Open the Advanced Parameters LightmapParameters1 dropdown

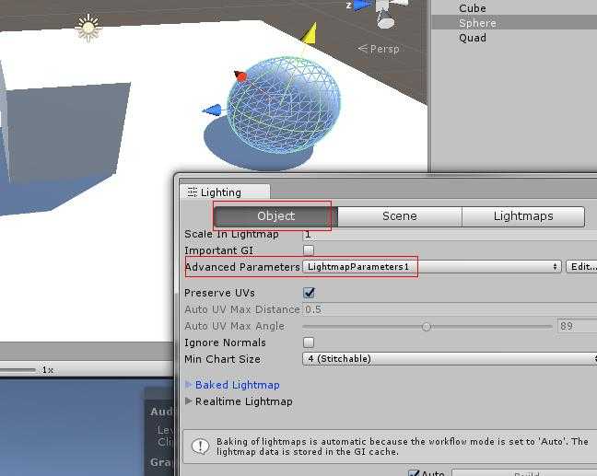point(432,267)
